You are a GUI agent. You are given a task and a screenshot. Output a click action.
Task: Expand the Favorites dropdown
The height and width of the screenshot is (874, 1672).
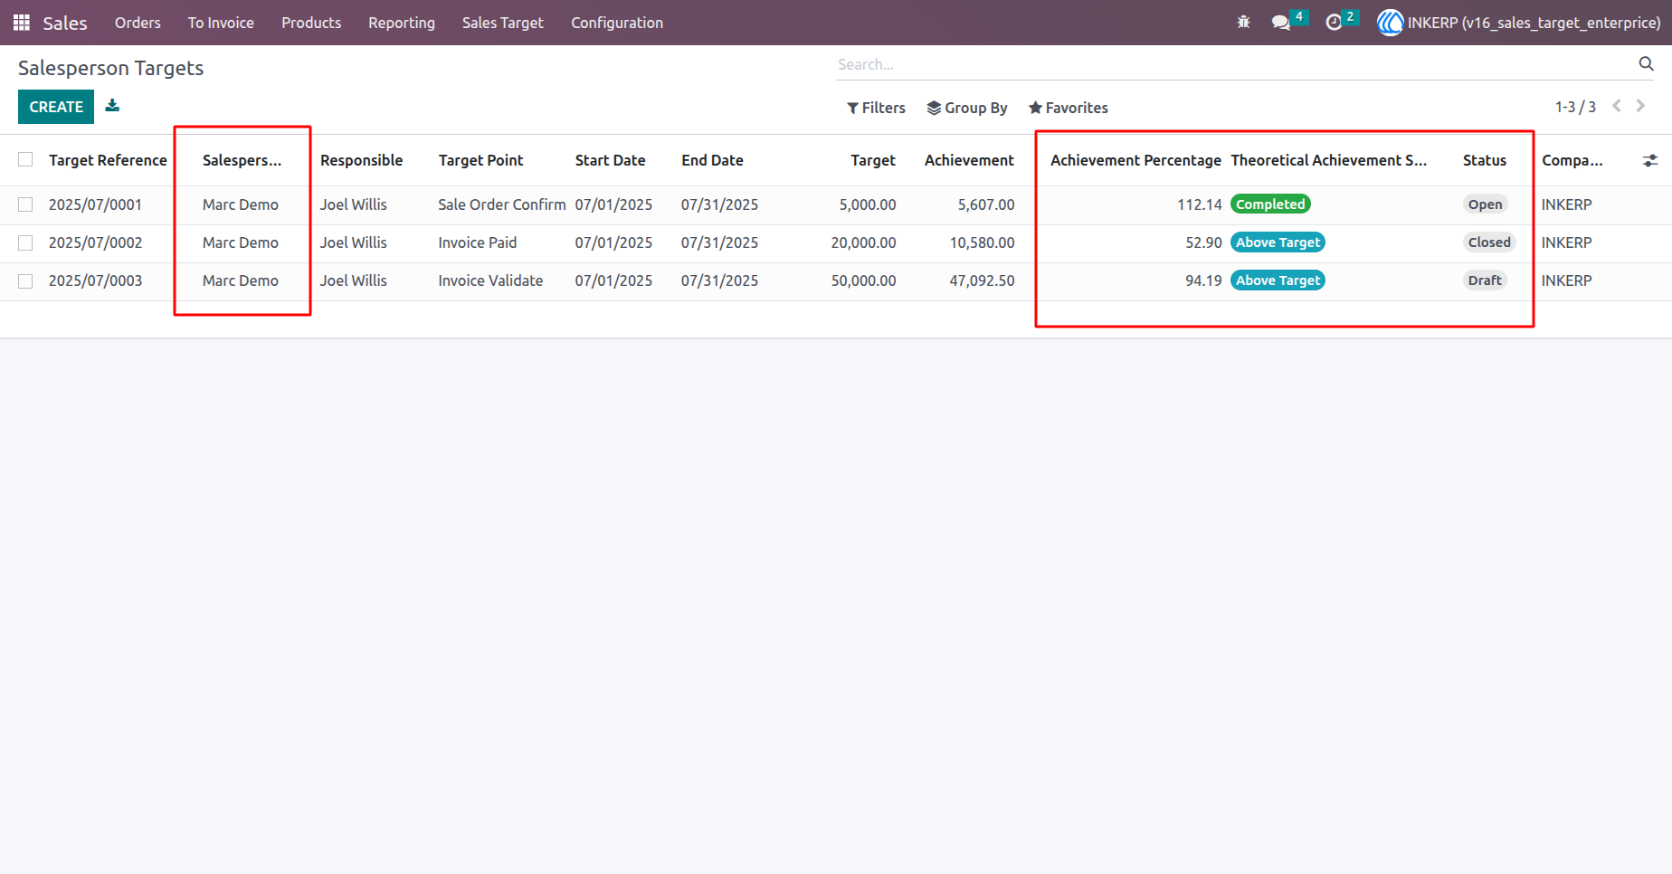click(1069, 108)
